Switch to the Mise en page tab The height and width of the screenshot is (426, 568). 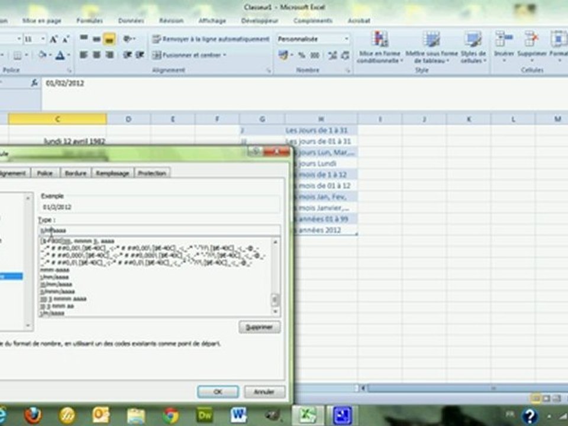pos(41,21)
